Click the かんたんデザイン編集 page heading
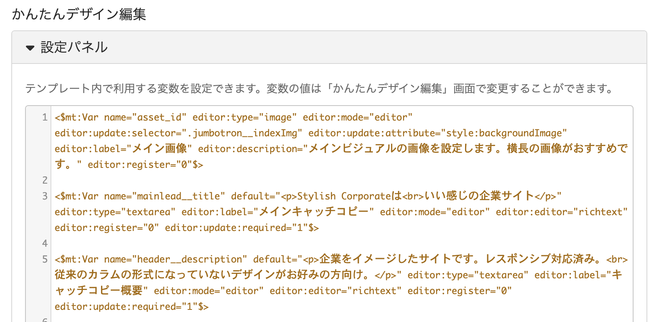 79,14
